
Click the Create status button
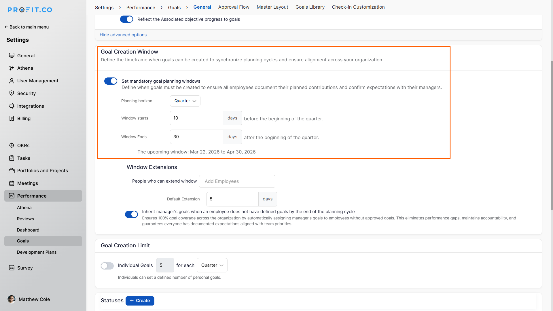[x=140, y=301]
